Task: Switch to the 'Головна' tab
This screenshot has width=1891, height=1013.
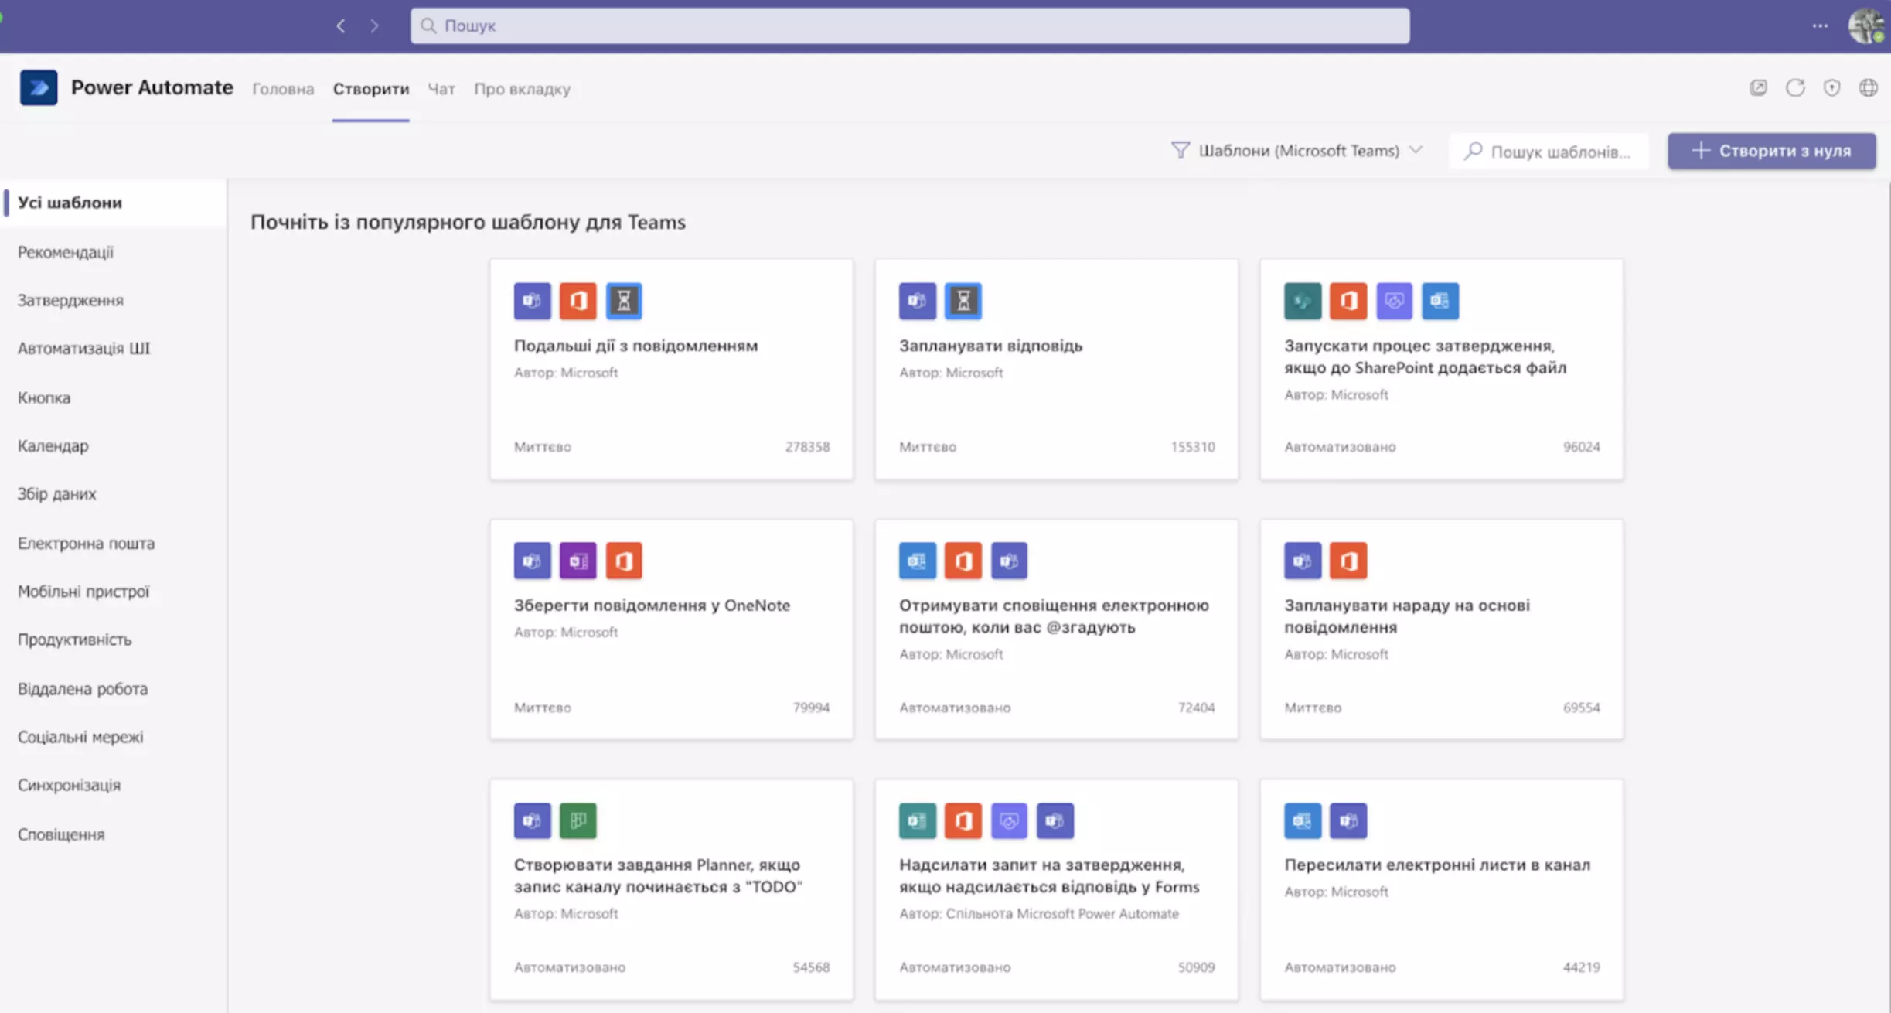Action: [x=283, y=89]
